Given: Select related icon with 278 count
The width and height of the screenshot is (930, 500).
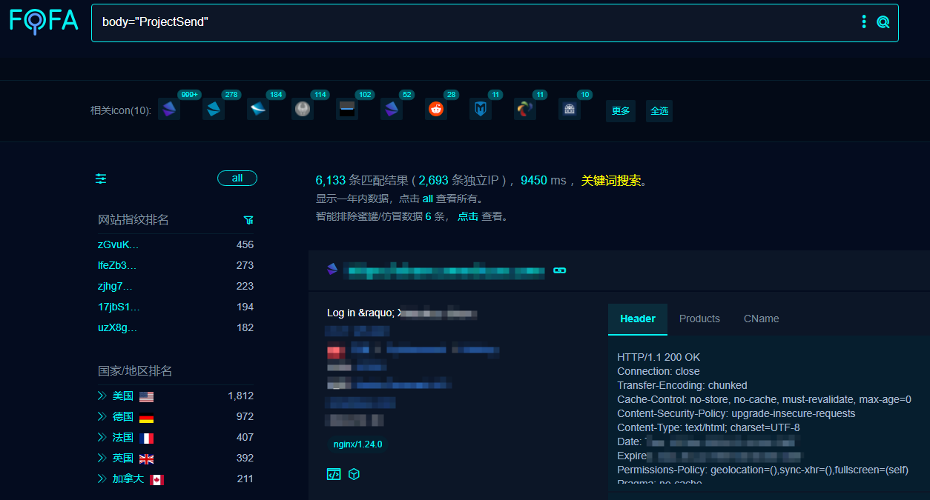Looking at the screenshot, I should point(214,110).
